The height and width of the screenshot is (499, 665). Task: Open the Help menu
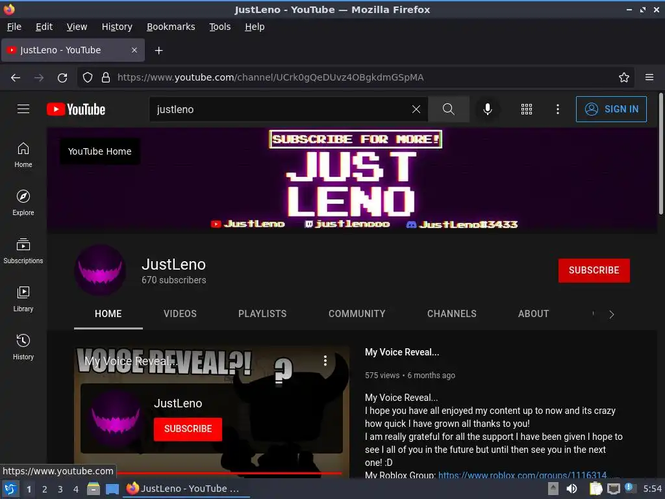coord(255,27)
